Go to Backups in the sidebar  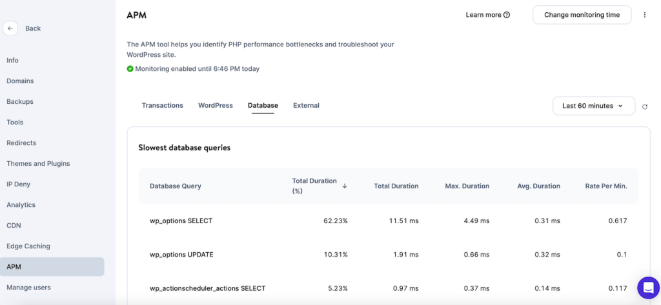pos(20,102)
